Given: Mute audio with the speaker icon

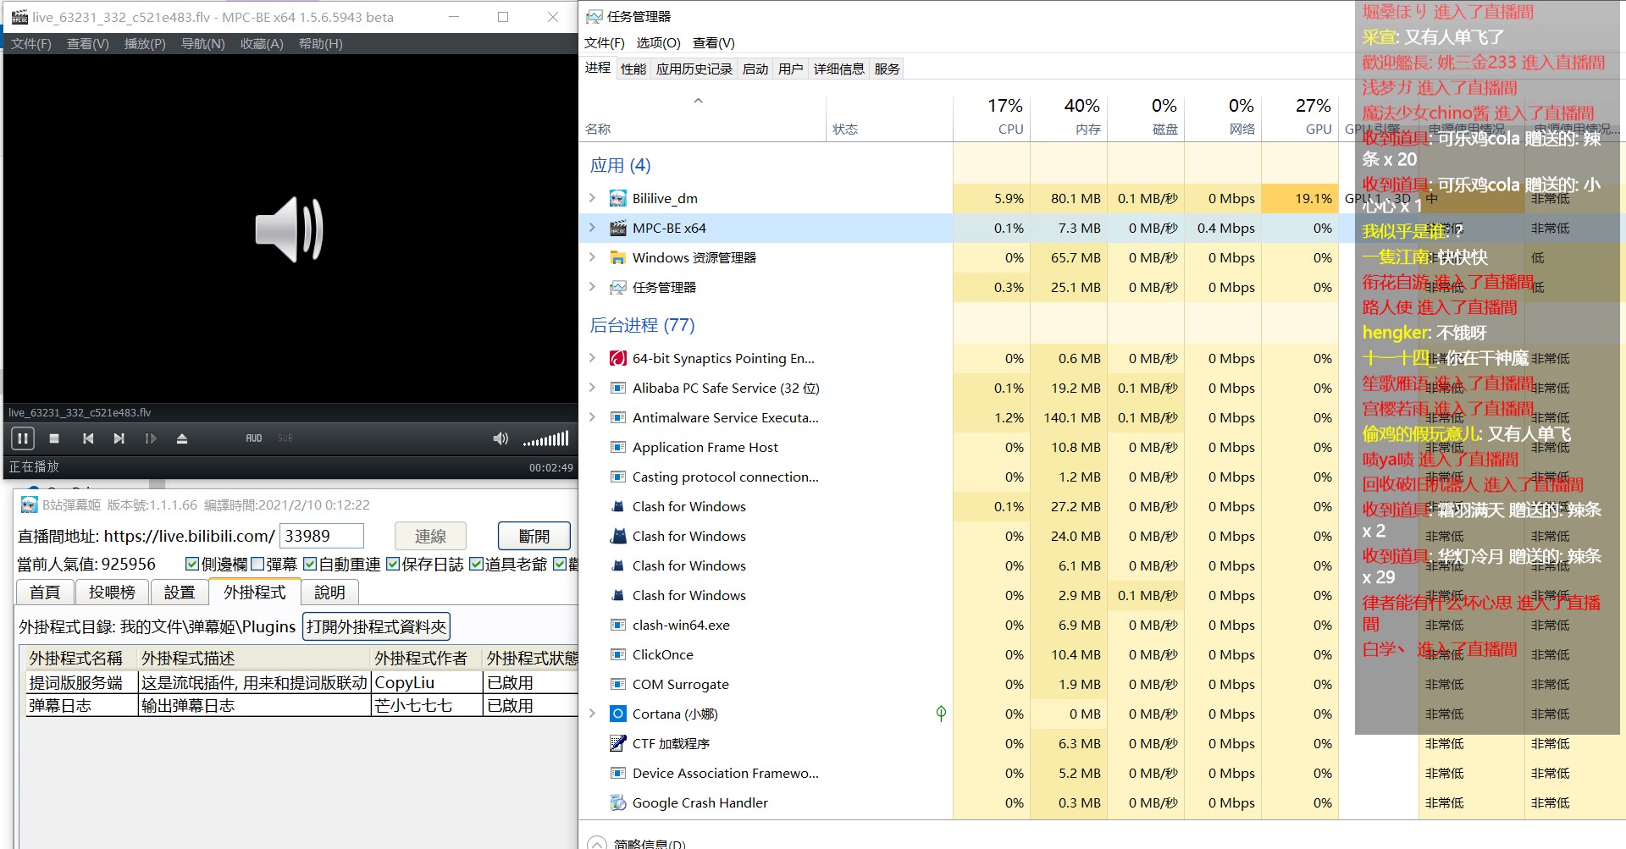Looking at the screenshot, I should [x=501, y=438].
